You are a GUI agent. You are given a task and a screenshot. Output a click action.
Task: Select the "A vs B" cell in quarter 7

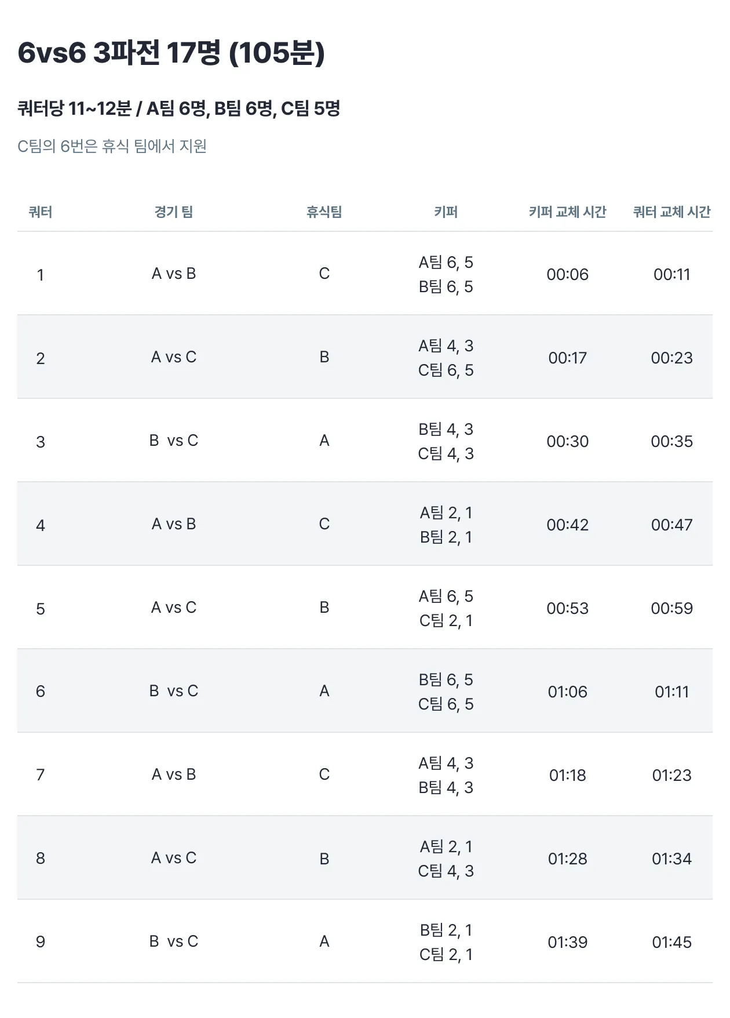click(174, 775)
